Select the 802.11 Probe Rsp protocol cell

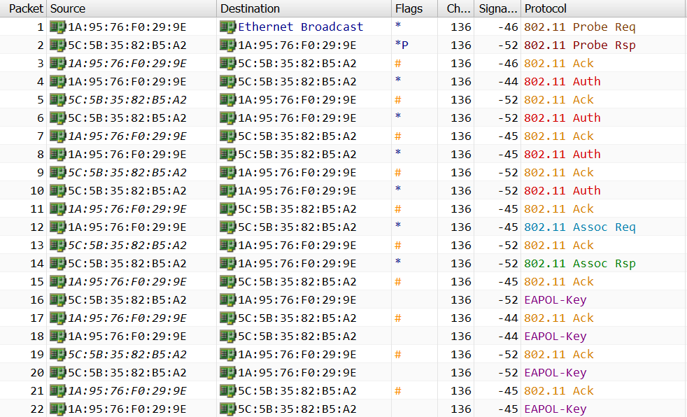(579, 45)
